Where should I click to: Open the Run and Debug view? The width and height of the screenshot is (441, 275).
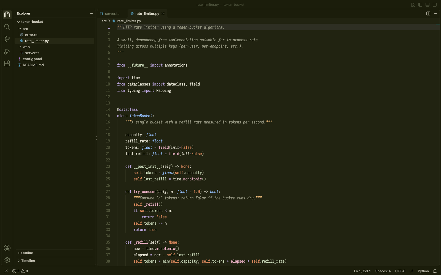(7, 51)
